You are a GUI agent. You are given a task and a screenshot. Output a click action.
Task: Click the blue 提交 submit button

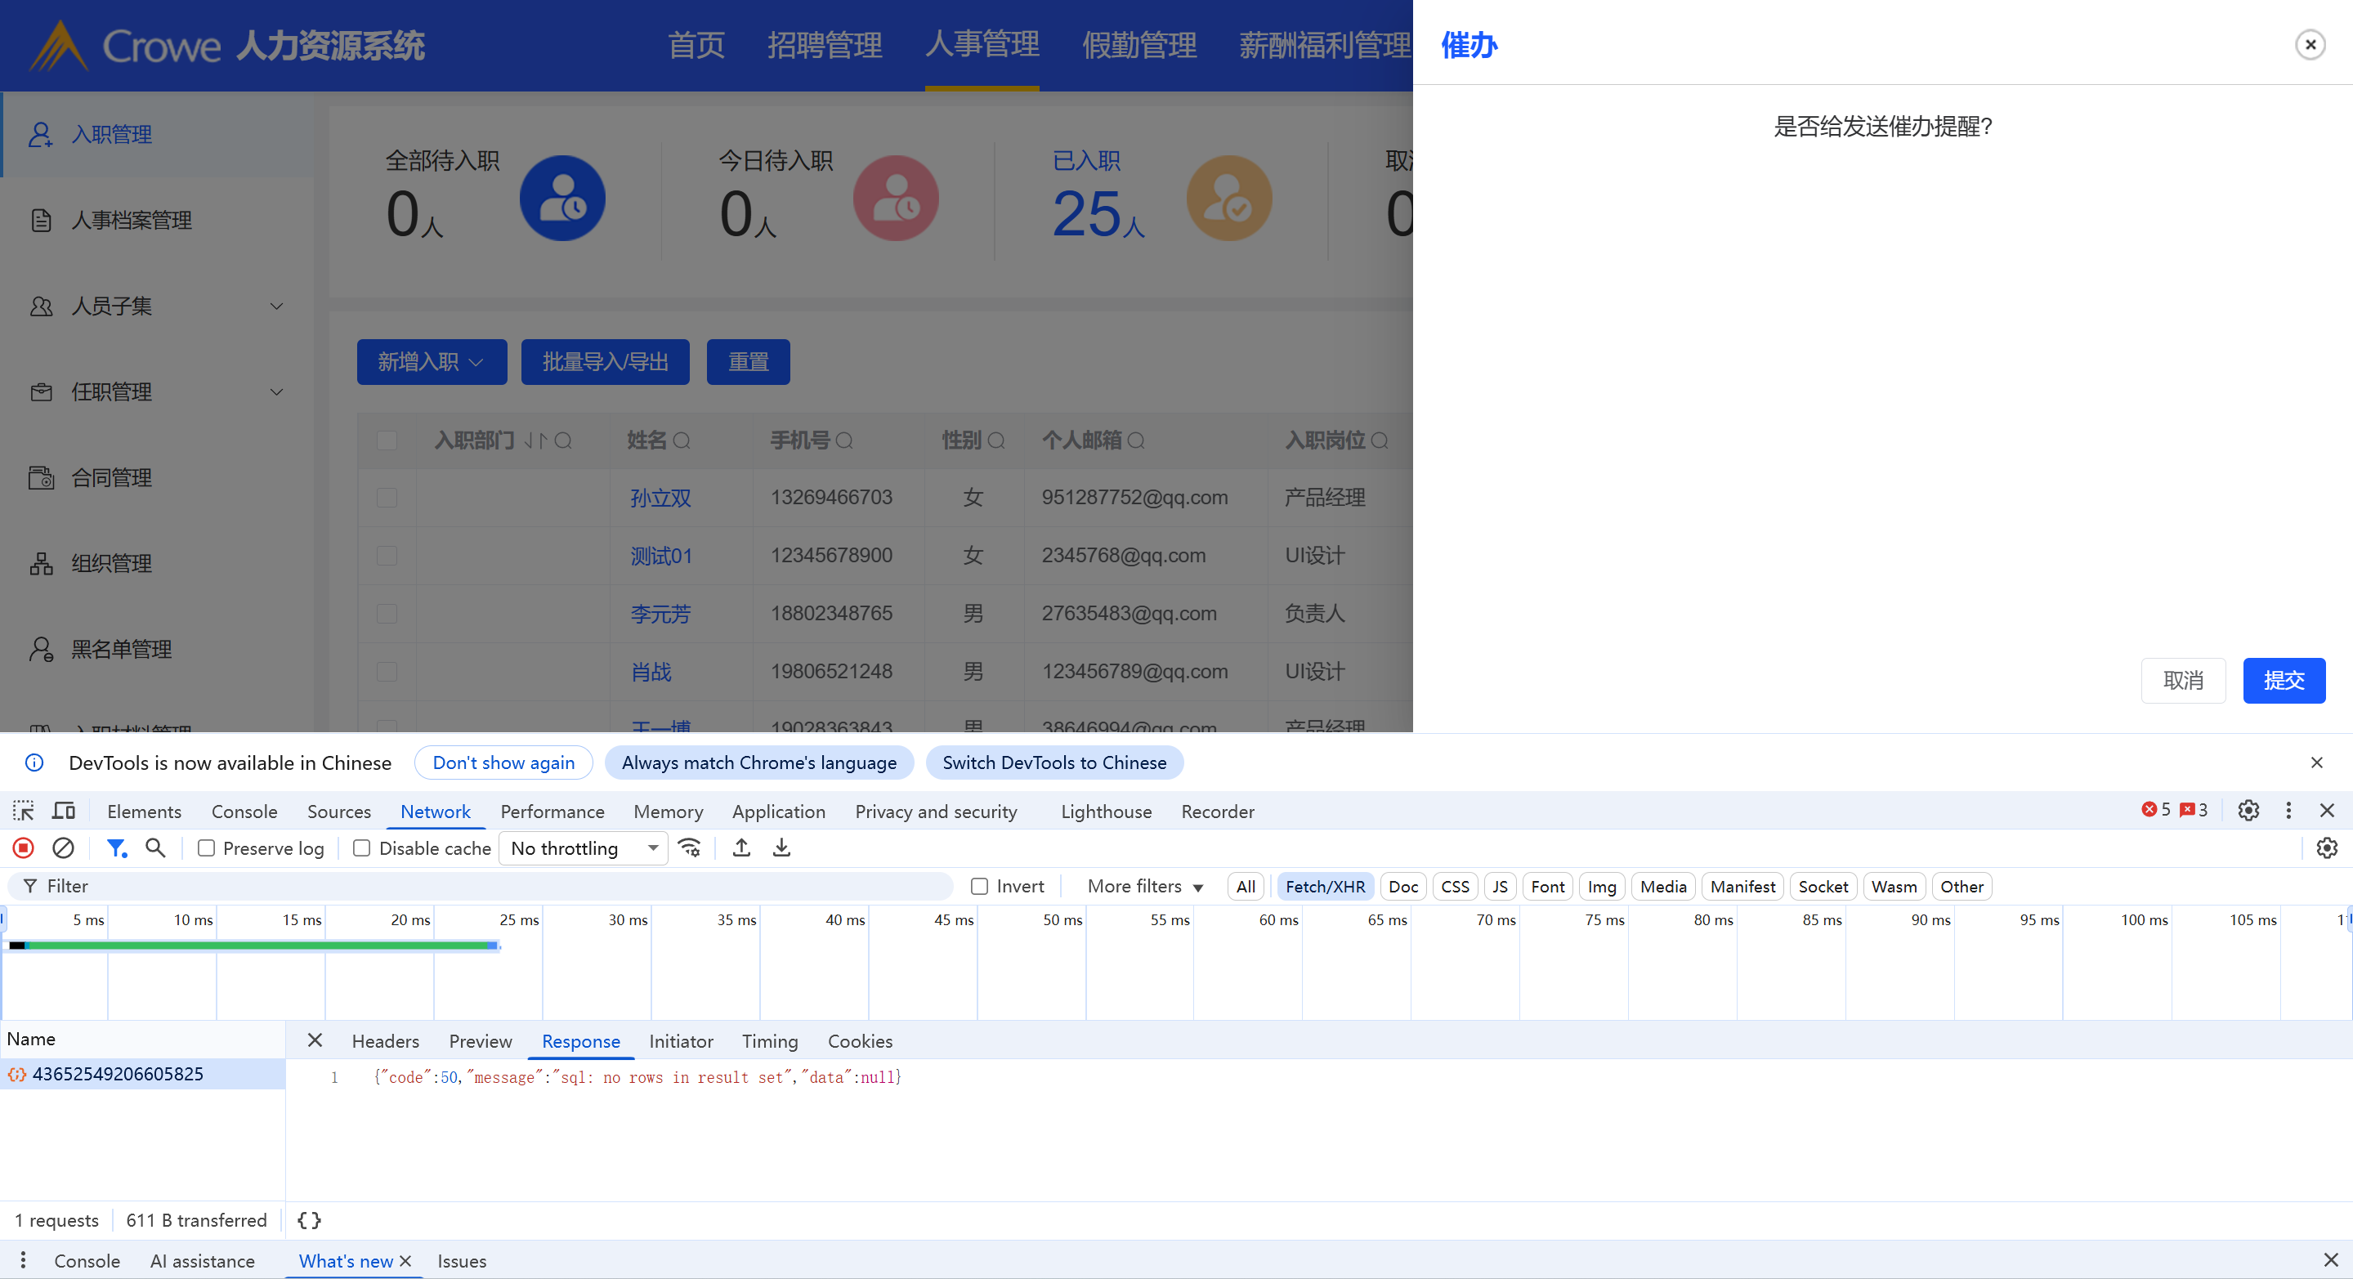pos(2284,680)
